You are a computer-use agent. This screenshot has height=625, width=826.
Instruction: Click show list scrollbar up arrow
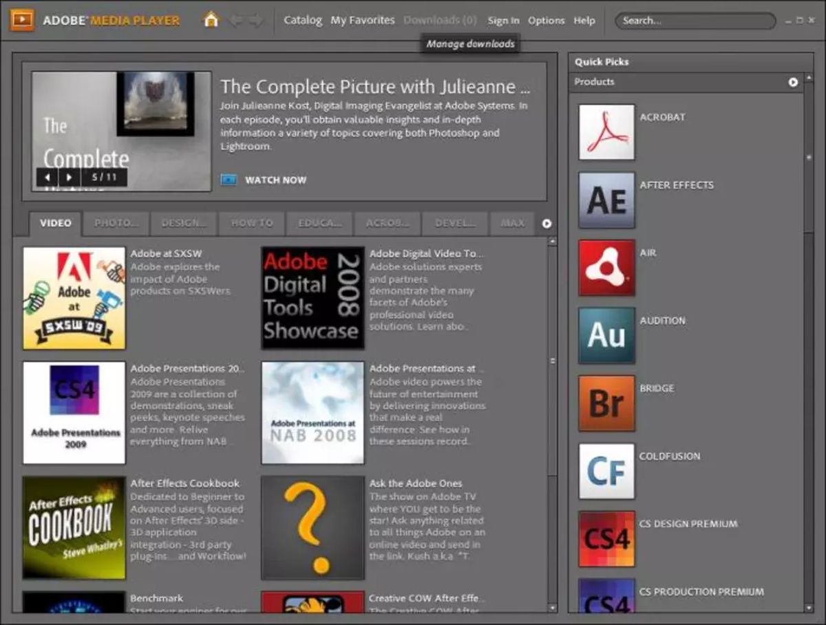click(552, 242)
